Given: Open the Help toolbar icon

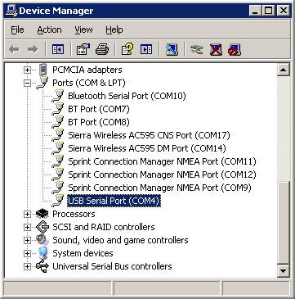Looking at the screenshot, I should [127, 50].
